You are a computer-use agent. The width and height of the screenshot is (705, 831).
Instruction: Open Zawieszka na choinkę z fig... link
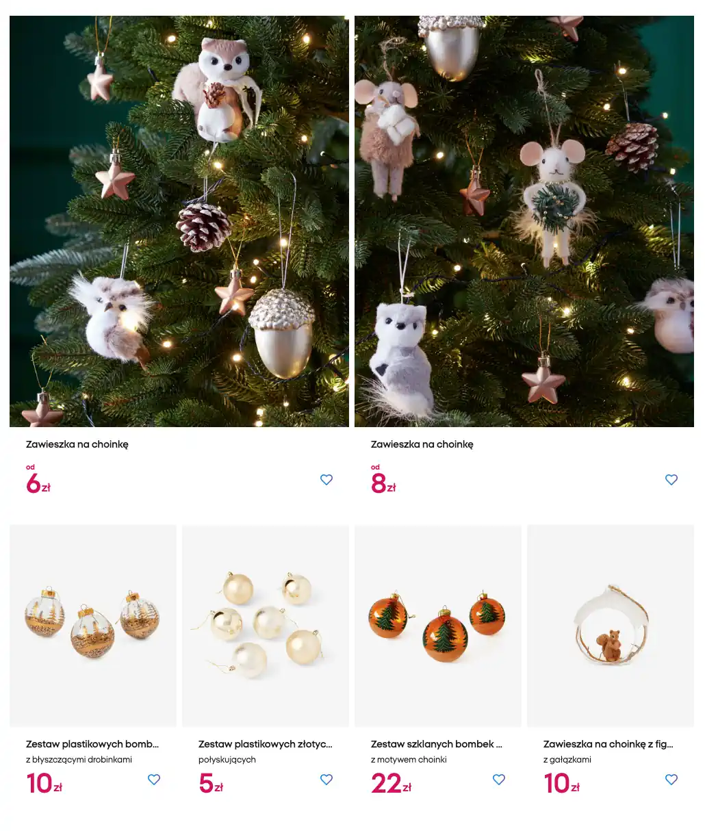(x=608, y=744)
